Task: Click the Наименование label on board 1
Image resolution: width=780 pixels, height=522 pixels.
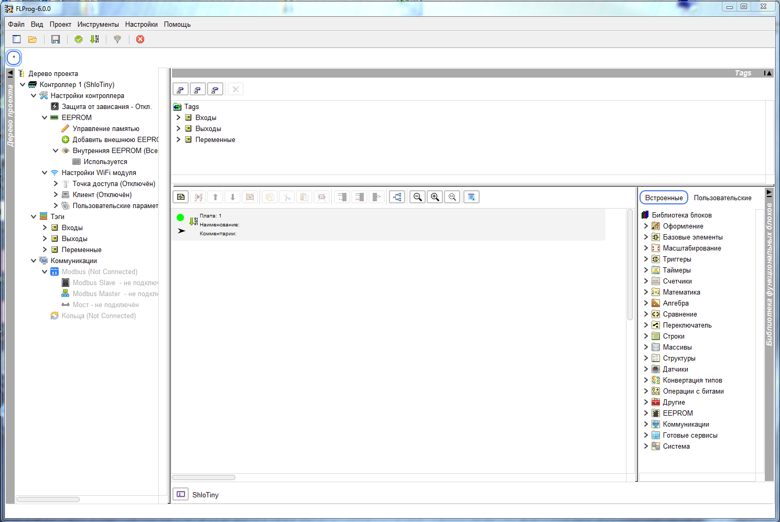Action: [x=219, y=225]
